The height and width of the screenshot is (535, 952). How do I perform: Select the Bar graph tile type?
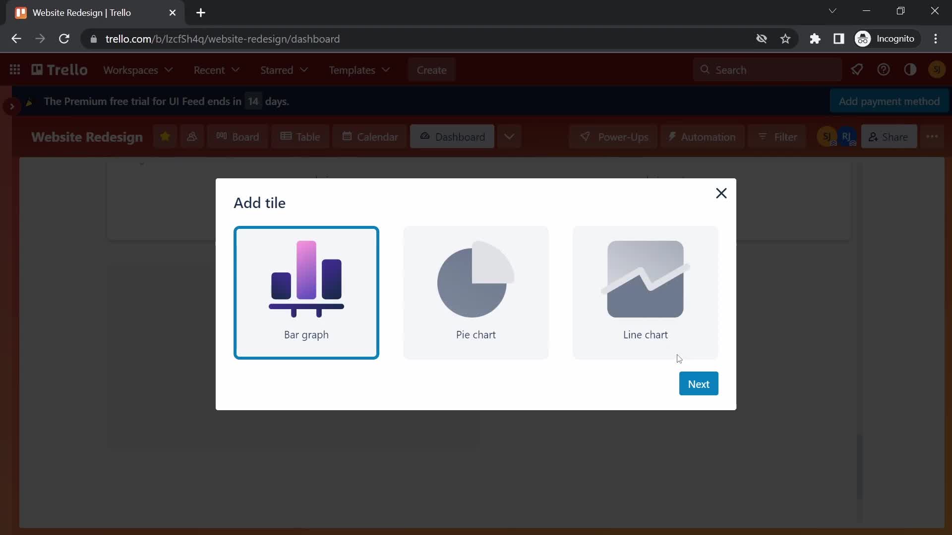[306, 293]
